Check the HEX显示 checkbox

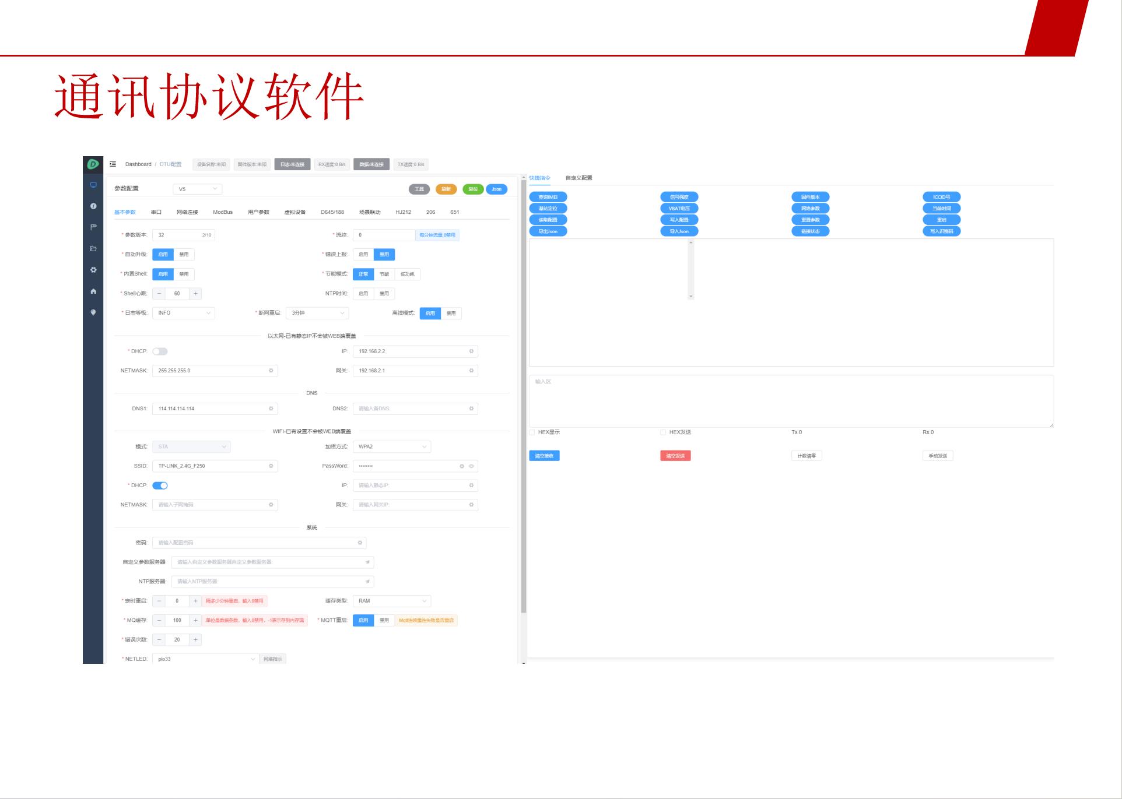click(532, 432)
